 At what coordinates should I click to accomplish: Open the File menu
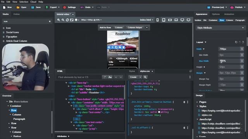pyautogui.click(x=3, y=2)
